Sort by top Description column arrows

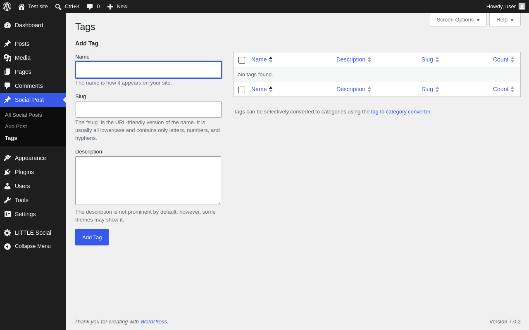(369, 59)
